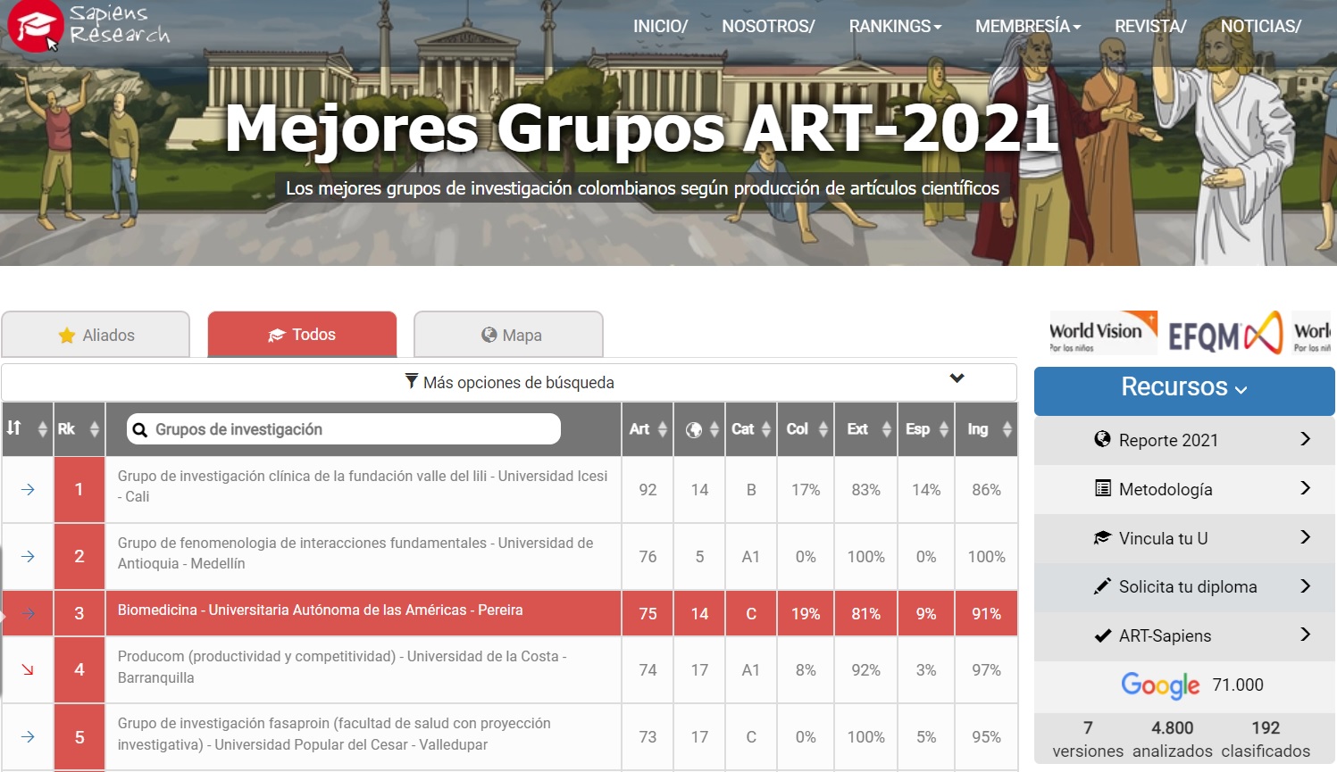Expand Más opciones de búsqueda chevron
This screenshot has height=772, width=1337.
tap(957, 378)
